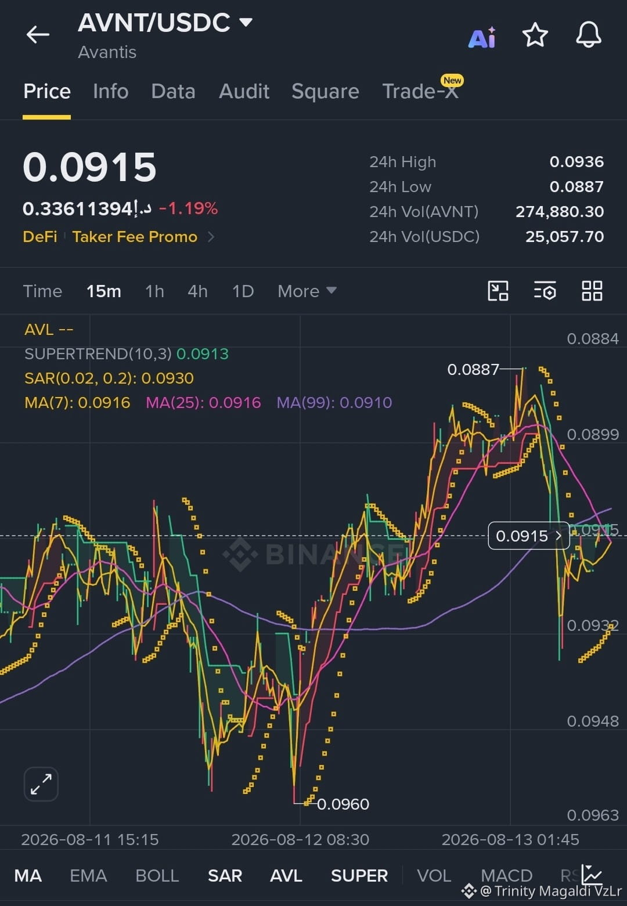Toggle the VOL indicator
The image size is (627, 906).
[434, 875]
